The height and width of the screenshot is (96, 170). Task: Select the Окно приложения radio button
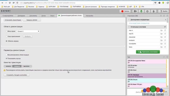[x=6, y=37]
